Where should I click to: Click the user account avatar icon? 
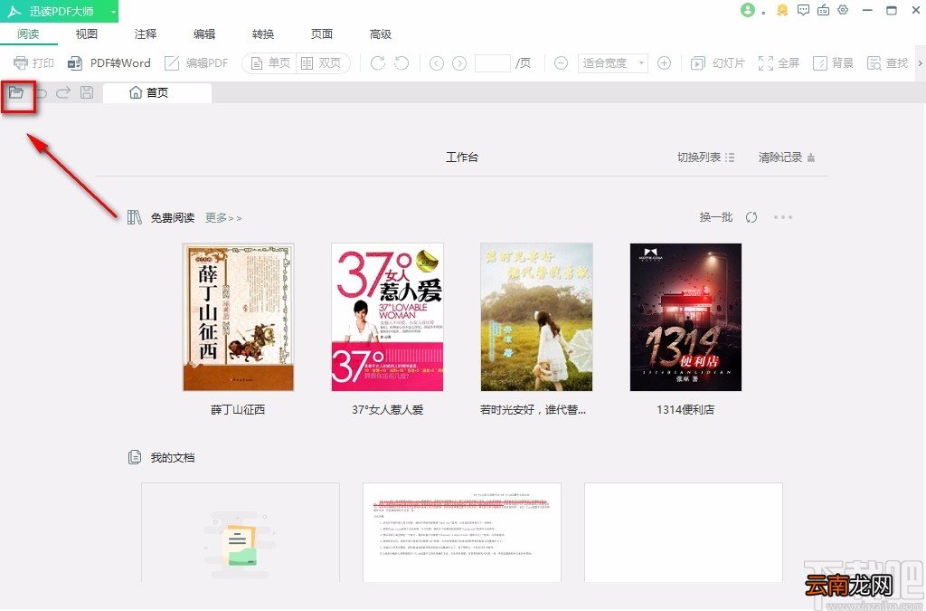(748, 10)
